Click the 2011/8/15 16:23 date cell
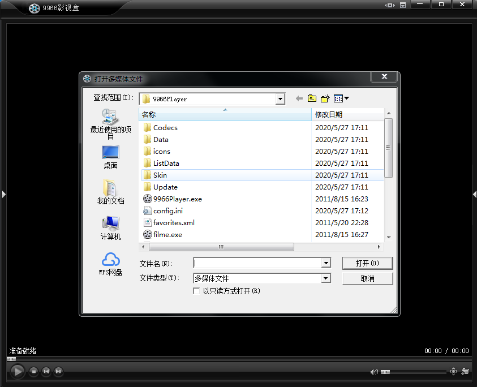477x387 pixels. (341, 199)
